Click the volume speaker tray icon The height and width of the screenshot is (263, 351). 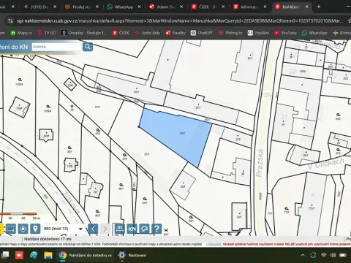(x=333, y=255)
